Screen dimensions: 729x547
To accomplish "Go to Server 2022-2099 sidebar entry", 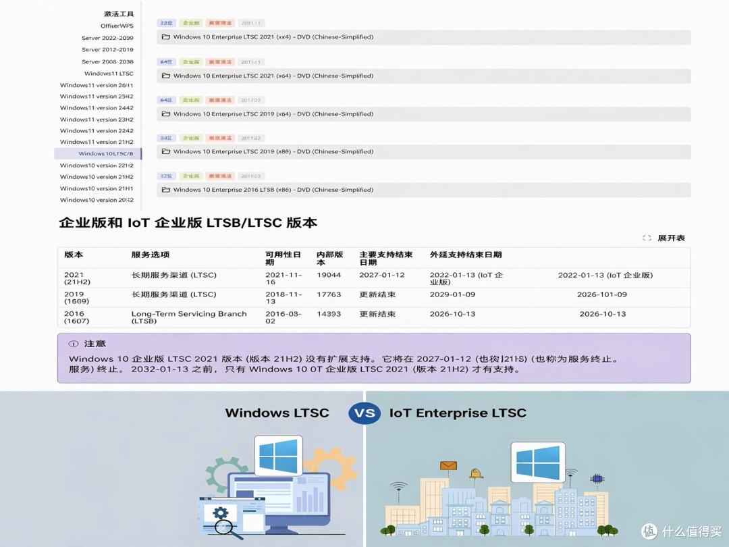I will [107, 38].
